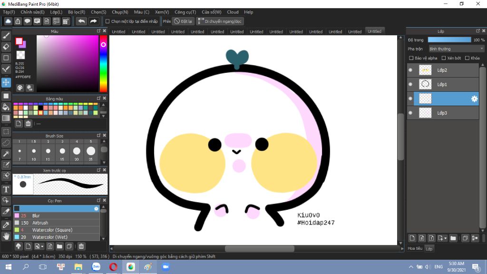Adjust the Độ trong opacity slider

click(449, 40)
